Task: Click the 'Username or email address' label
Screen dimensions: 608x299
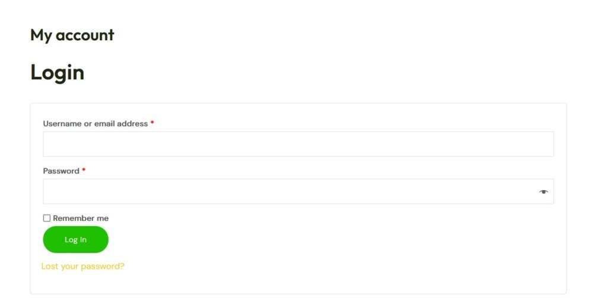Action: point(95,124)
